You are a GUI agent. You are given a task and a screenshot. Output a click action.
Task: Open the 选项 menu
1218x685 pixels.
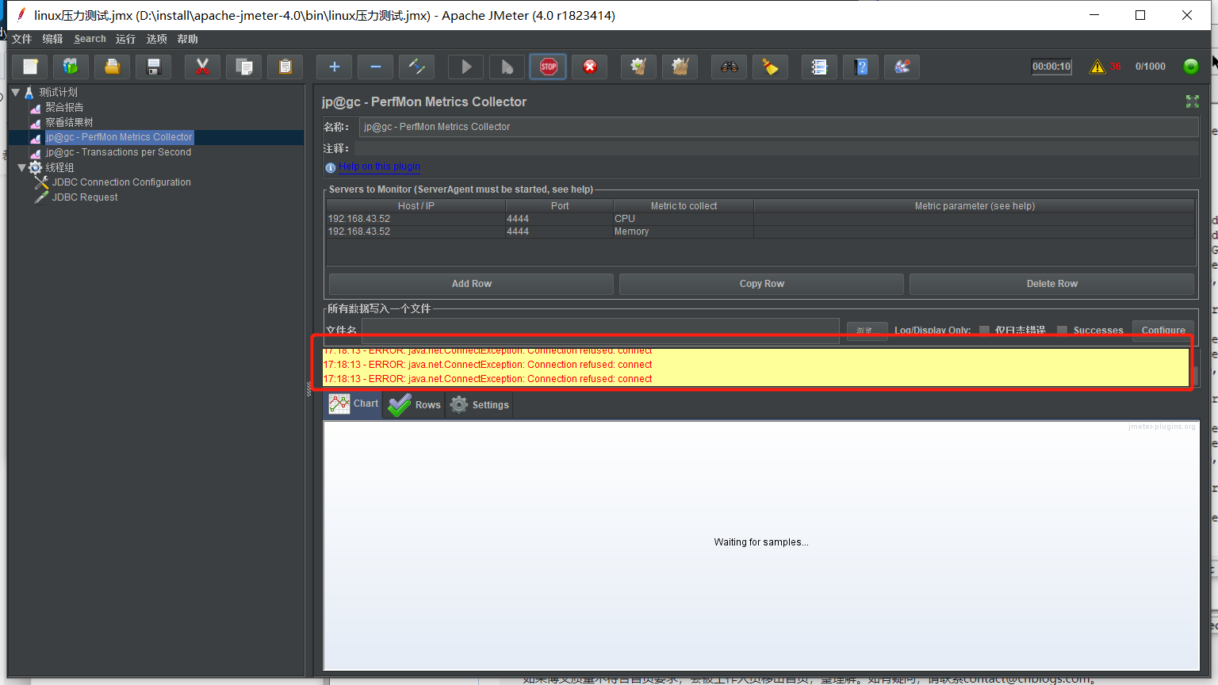tap(156, 39)
